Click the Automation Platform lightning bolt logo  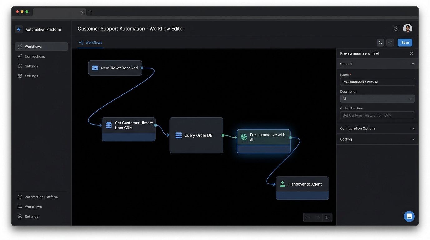pyautogui.click(x=19, y=29)
